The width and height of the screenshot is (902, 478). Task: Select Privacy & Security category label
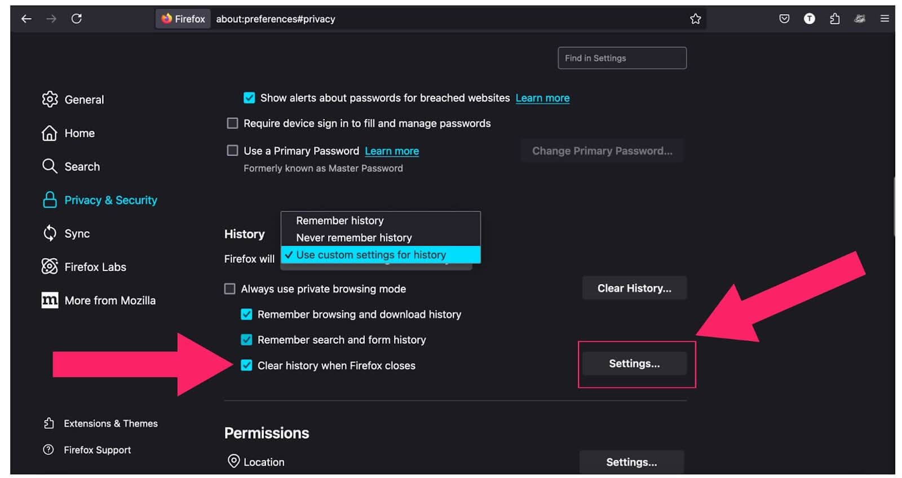110,200
